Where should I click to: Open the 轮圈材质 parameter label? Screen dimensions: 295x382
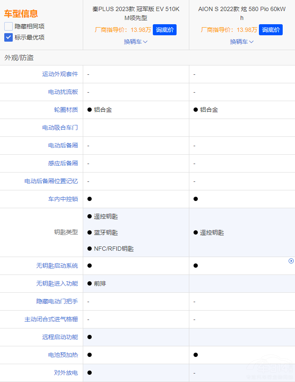coord(66,110)
